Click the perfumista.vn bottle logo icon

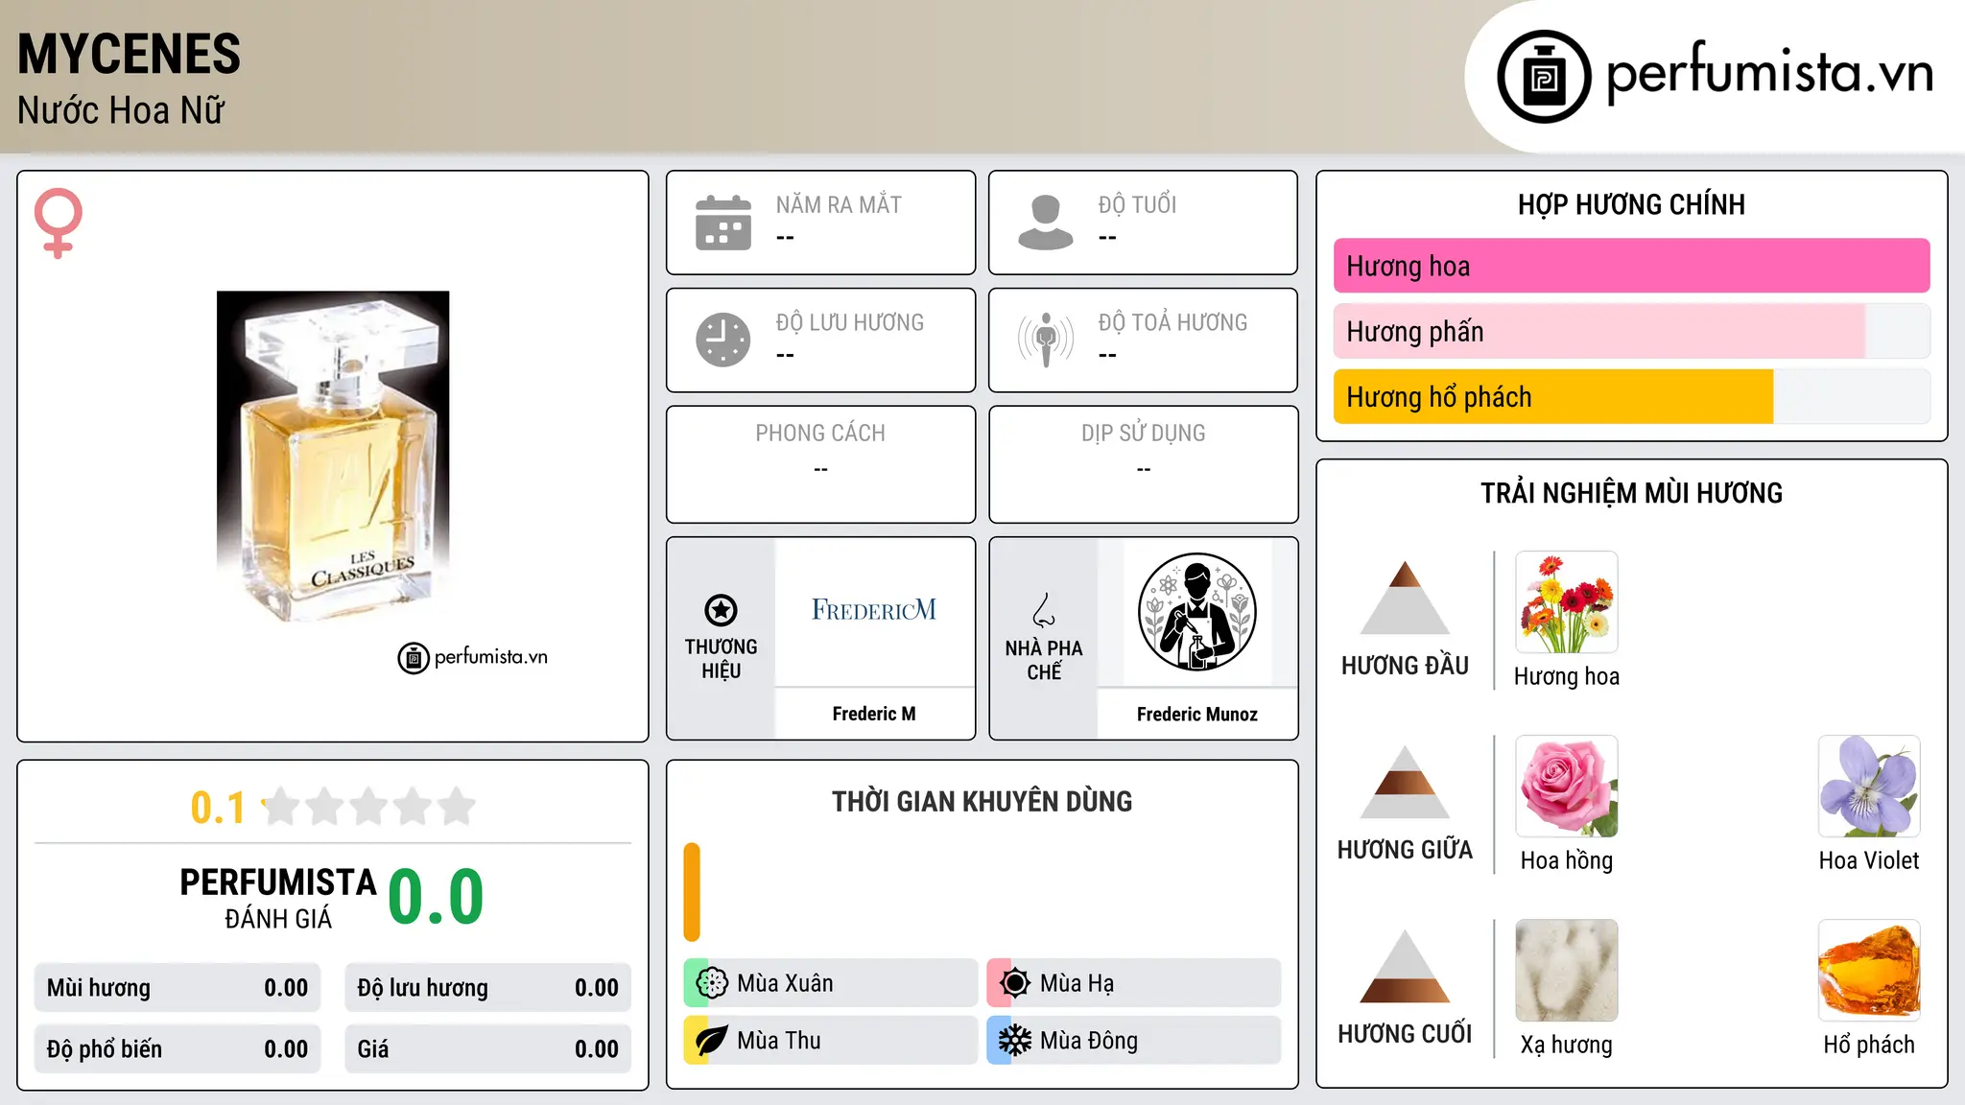(1544, 77)
